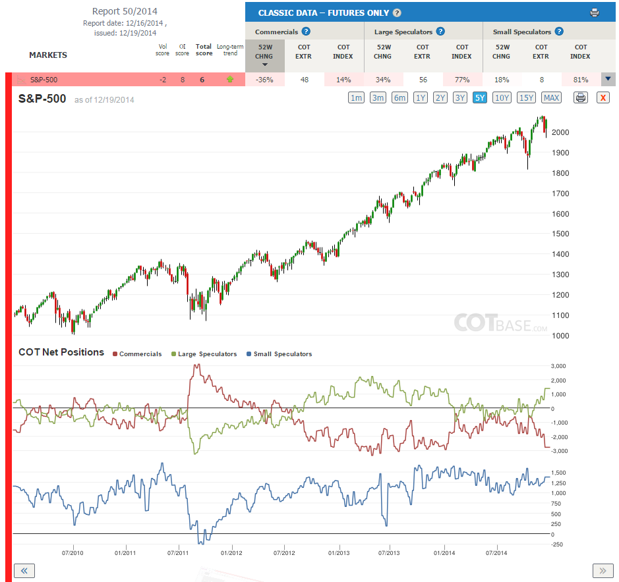Image resolution: width=619 pixels, height=582 pixels.
Task: Toggle the Large Speculators legend series
Action: pyautogui.click(x=204, y=354)
